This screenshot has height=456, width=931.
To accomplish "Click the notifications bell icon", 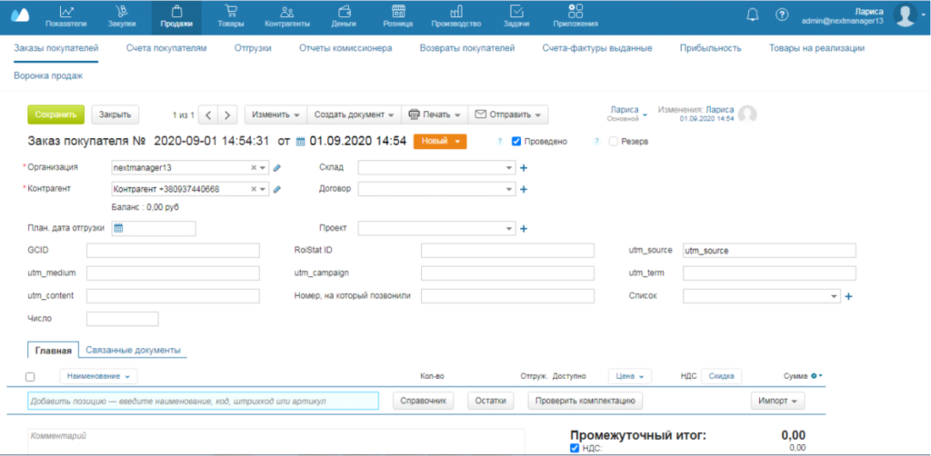I will (752, 15).
